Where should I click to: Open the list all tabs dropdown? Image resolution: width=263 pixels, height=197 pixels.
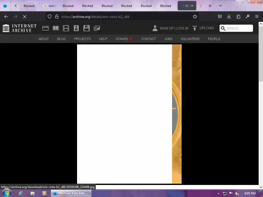pos(220,6)
